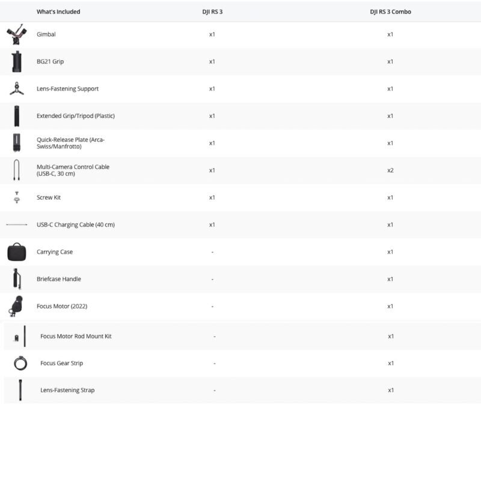Click the Carrying Case icon
This screenshot has width=481, height=481.
point(17,252)
